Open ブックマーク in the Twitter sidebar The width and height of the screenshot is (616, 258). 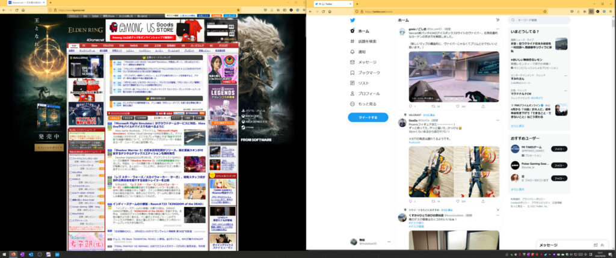click(x=365, y=73)
